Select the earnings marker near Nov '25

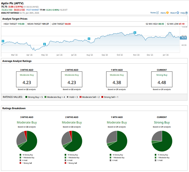pyautogui.click(x=135, y=32)
